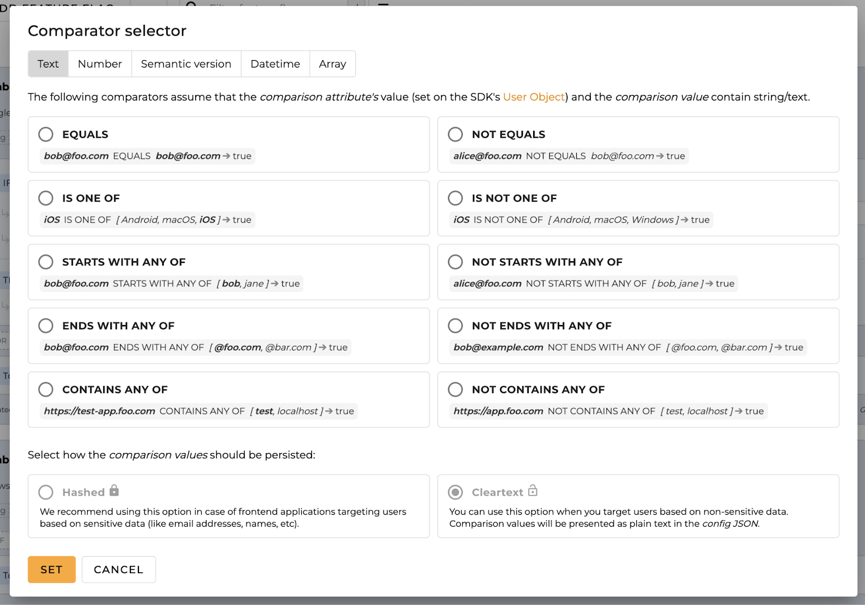Select the STARTS WITH ANY OF comparator
The image size is (865, 605).
click(46, 262)
